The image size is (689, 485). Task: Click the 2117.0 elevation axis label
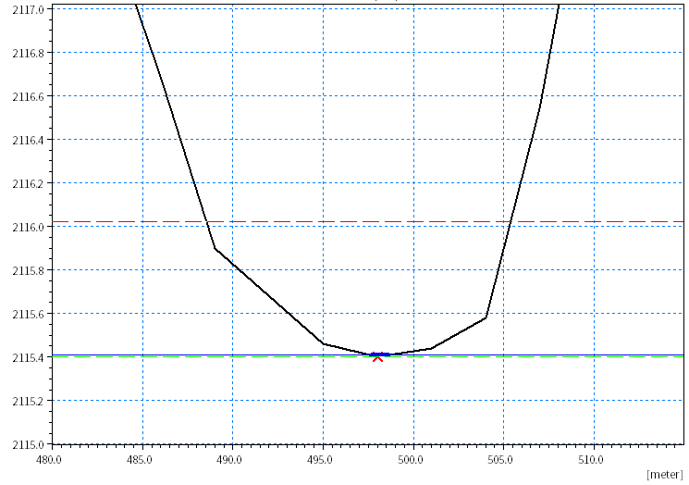(28, 9)
